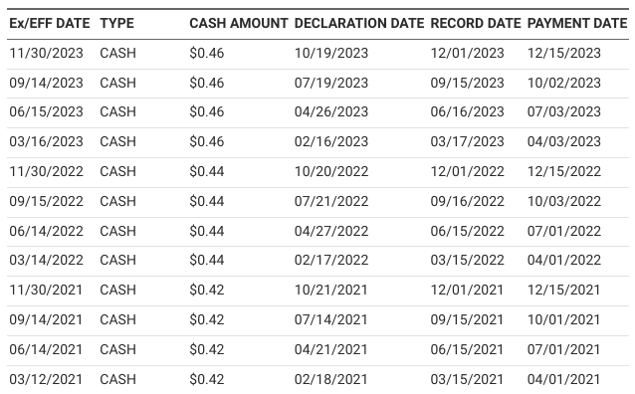
Task: Select the 11/30/2023 ex-date cell
Action: point(46,53)
